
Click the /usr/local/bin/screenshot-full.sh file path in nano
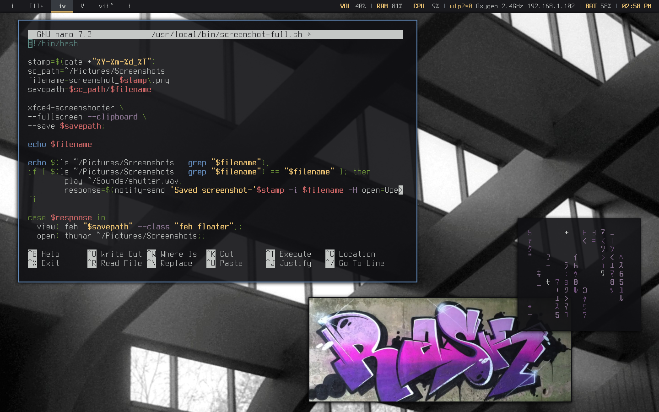(227, 34)
